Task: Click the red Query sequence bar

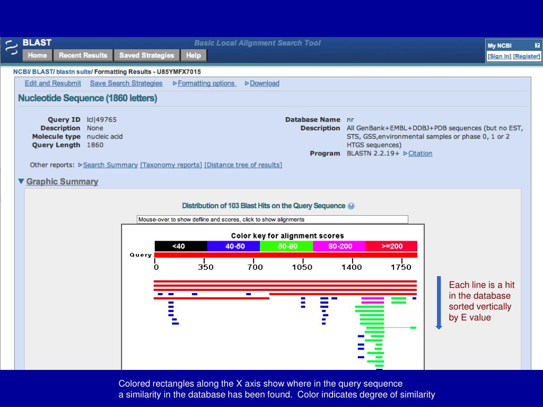Action: (x=286, y=255)
